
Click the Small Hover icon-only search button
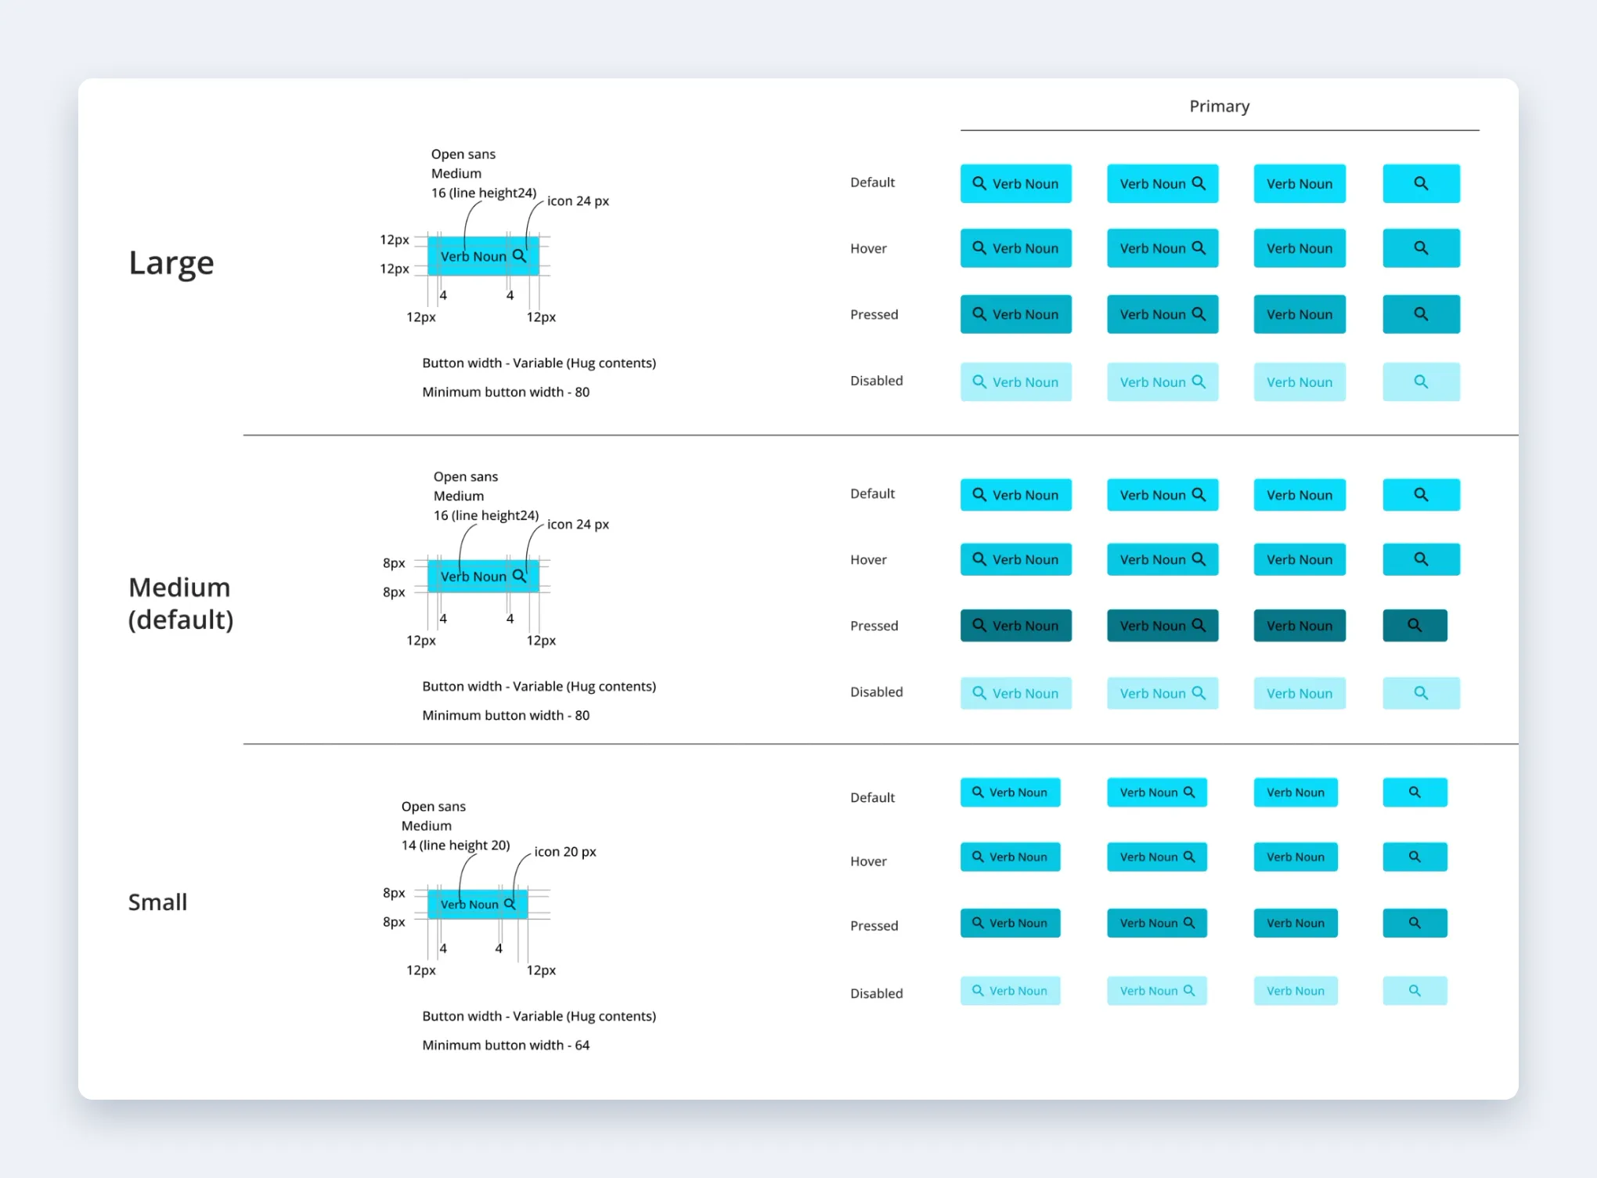(1415, 857)
